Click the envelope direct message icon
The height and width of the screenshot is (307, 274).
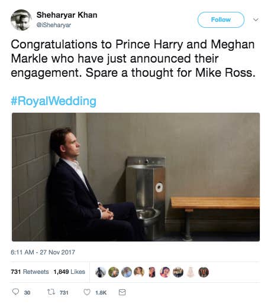(122, 292)
